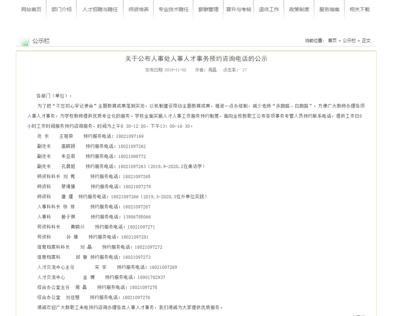Click the row for 处长 王祖荣
The height and width of the screenshot is (316, 395).
(x=90, y=136)
